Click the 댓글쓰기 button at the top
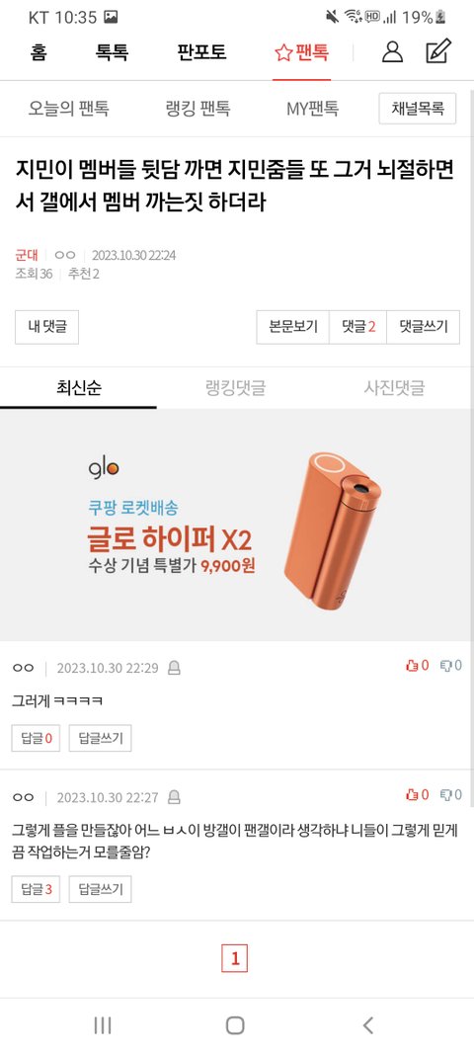The width and height of the screenshot is (474, 1054). [x=423, y=327]
